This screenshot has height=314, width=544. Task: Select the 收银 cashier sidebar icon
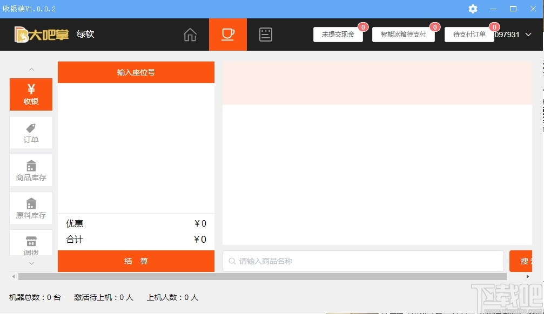(x=31, y=94)
